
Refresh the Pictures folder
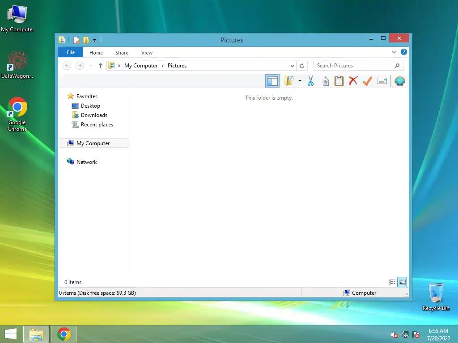tap(302, 66)
